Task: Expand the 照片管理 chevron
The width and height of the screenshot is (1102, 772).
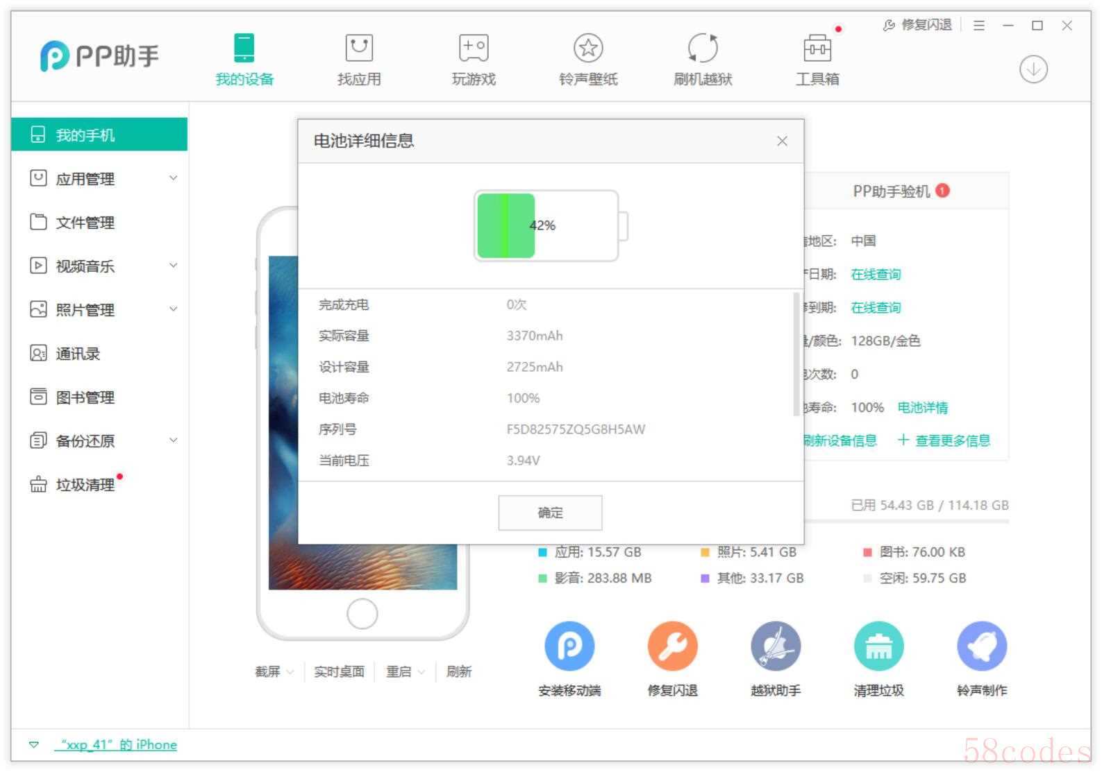Action: pyautogui.click(x=174, y=309)
